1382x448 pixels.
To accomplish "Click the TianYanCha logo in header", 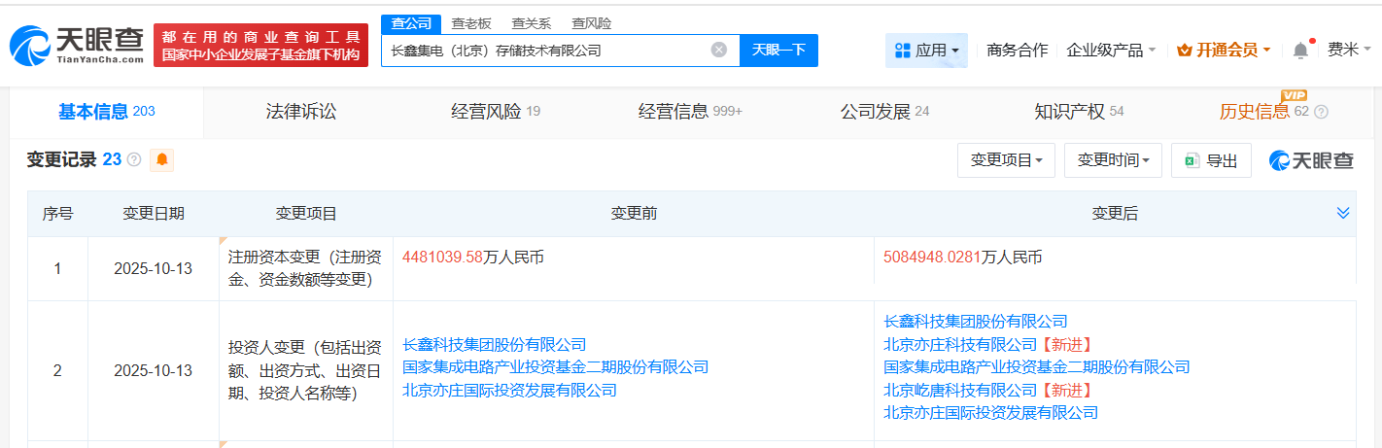I will click(x=76, y=45).
